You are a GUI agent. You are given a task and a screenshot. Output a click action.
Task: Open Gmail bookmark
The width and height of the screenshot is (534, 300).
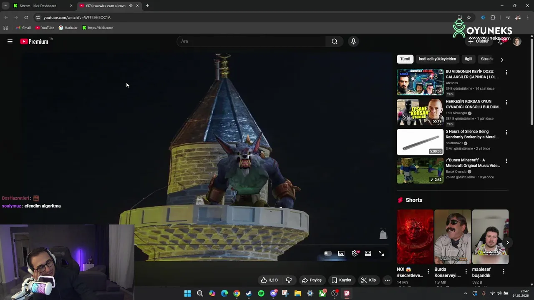coord(23,28)
